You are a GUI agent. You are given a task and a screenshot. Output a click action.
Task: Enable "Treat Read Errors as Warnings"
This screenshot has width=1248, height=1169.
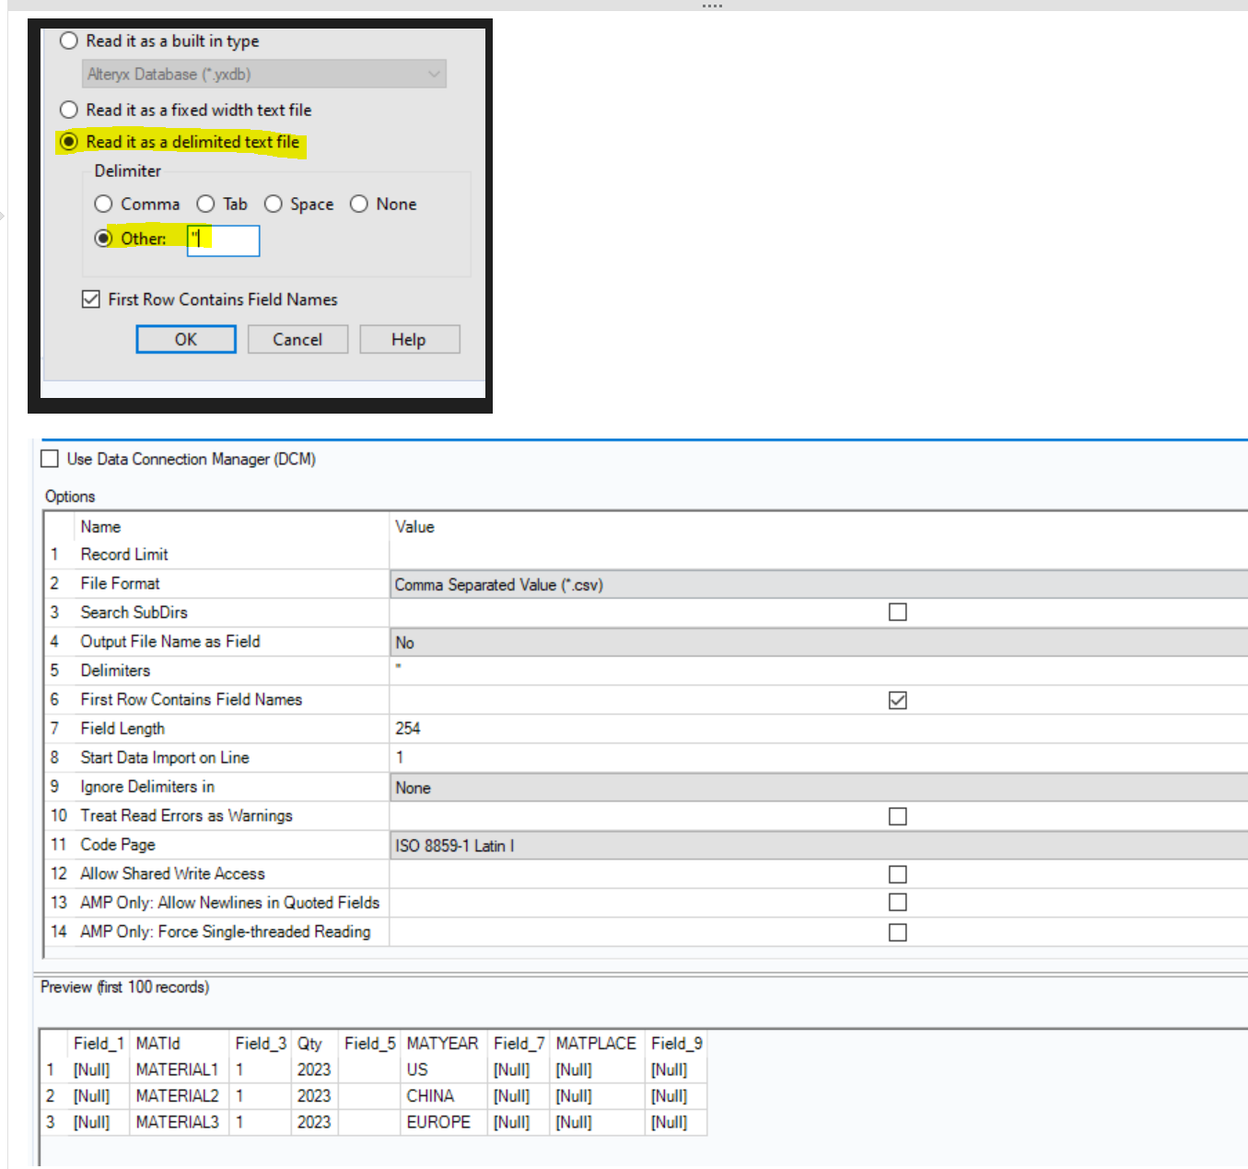[896, 815]
